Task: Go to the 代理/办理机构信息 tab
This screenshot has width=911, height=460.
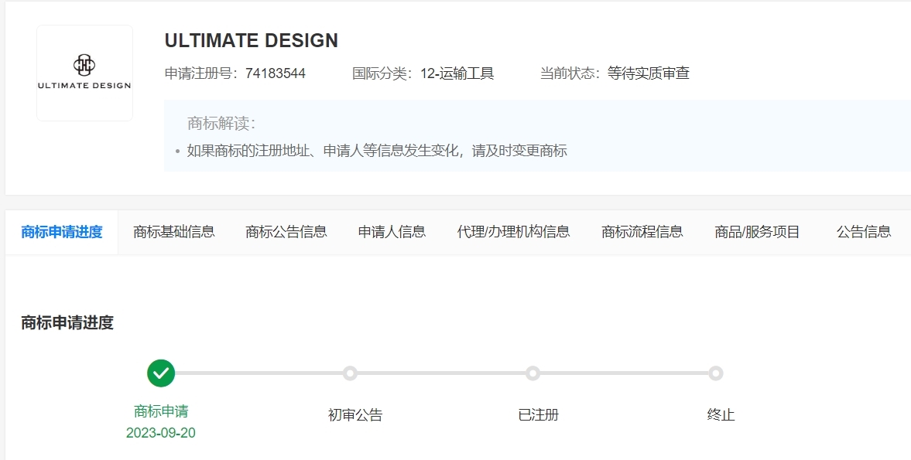Action: pyautogui.click(x=513, y=232)
